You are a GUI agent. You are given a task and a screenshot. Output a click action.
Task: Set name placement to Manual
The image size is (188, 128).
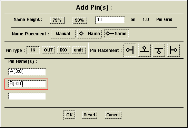tap(63, 34)
